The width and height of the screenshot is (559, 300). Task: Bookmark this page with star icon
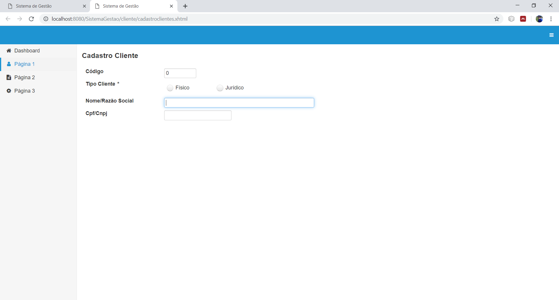497,19
